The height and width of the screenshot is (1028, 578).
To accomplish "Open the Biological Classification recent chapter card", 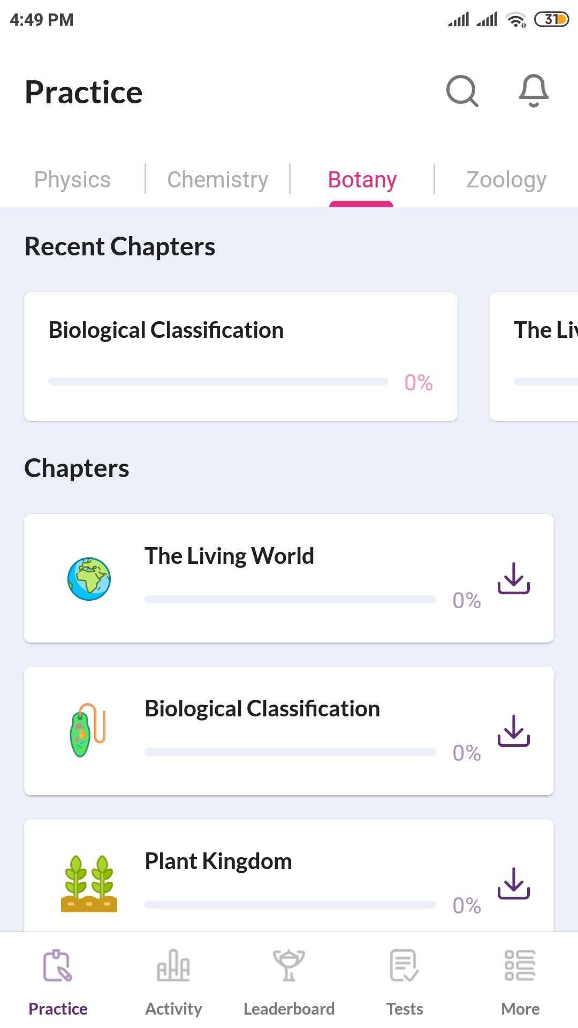I will (240, 356).
